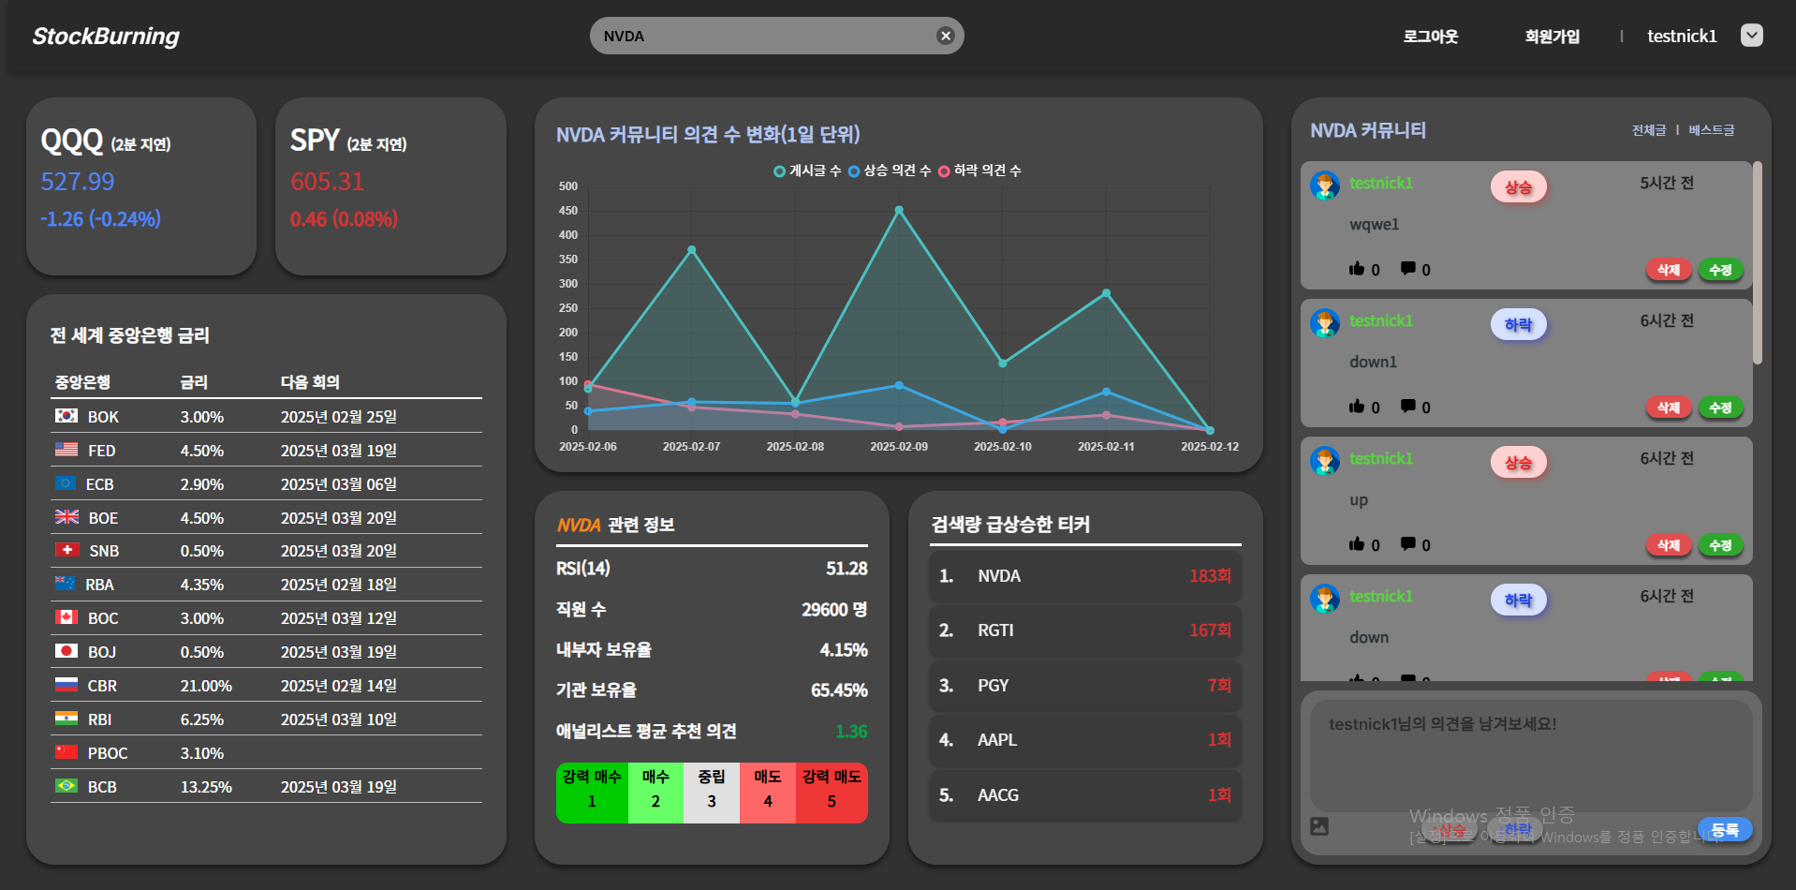Delete the down1 post

[x=1669, y=408]
